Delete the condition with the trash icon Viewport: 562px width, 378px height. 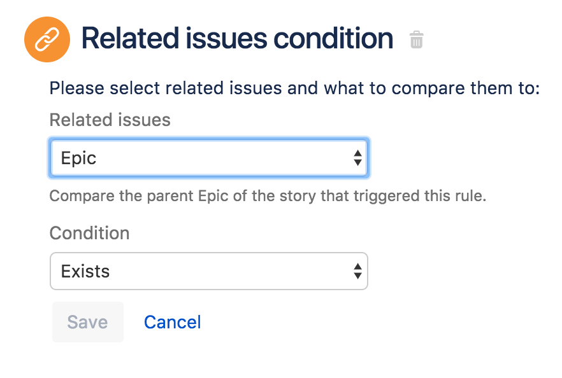pos(416,40)
